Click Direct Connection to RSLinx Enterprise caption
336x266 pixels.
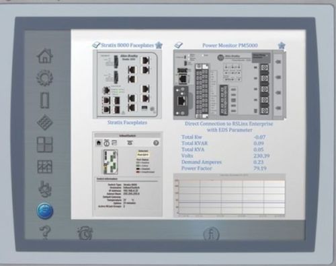(229, 127)
